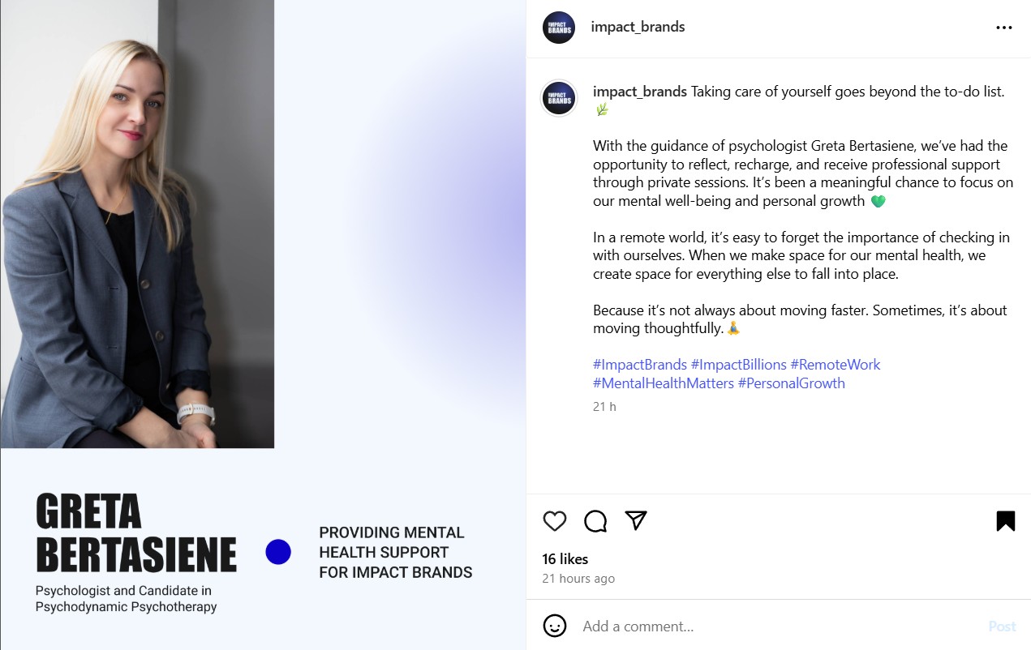Click the impact_brands avatar beside the caption
The image size is (1031, 650).
(559, 98)
